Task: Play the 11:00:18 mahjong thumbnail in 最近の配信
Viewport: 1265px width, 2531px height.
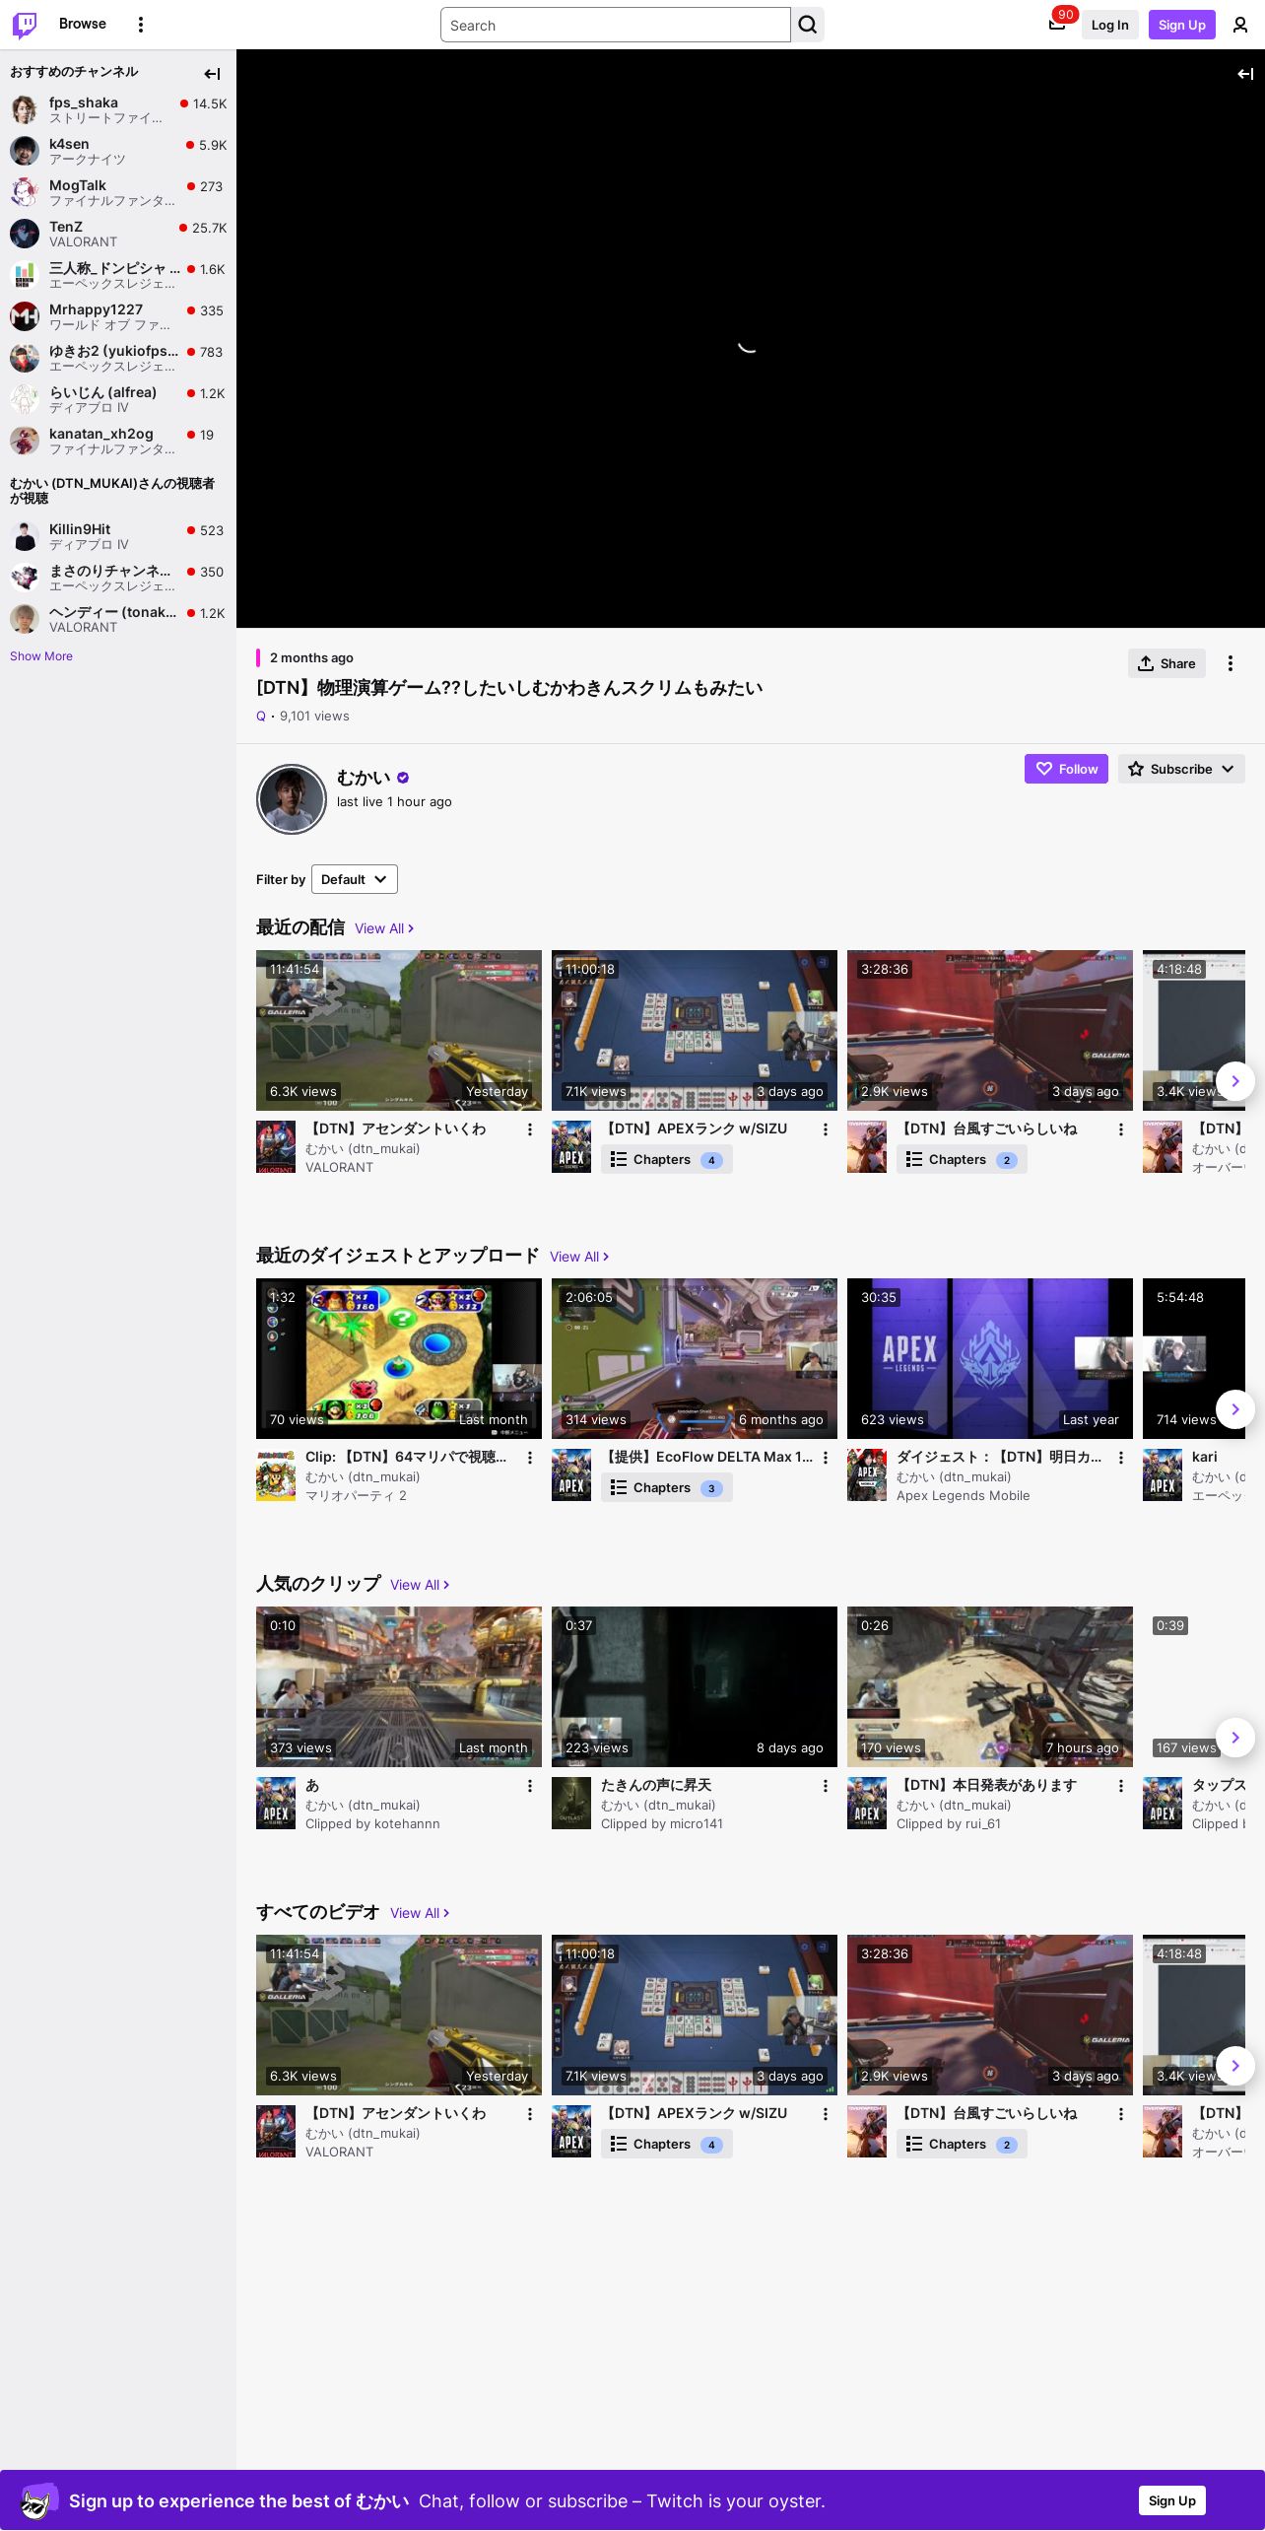Action: (695, 1030)
